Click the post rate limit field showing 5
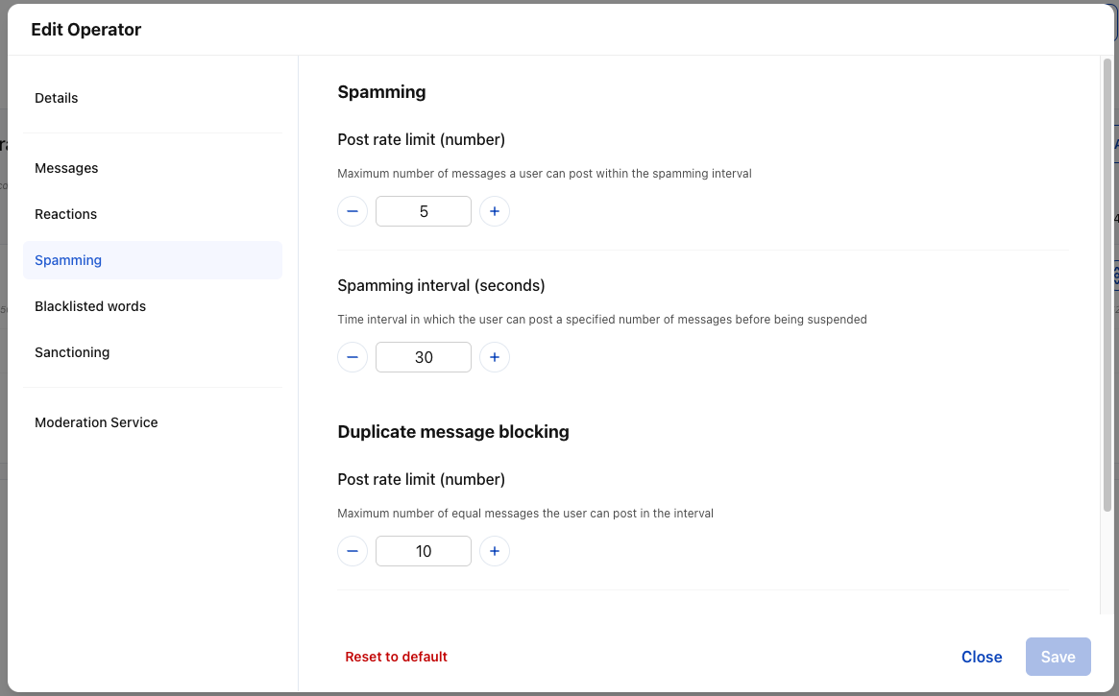 (x=424, y=211)
